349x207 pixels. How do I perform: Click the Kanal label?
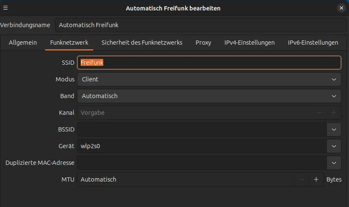point(66,113)
